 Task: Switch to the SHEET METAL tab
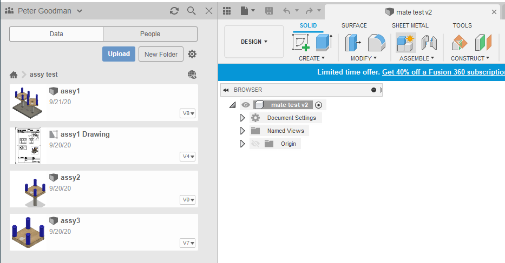pos(410,25)
